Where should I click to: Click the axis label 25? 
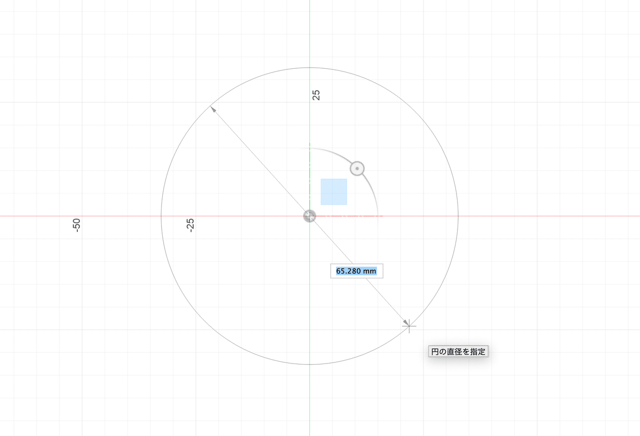click(x=316, y=95)
